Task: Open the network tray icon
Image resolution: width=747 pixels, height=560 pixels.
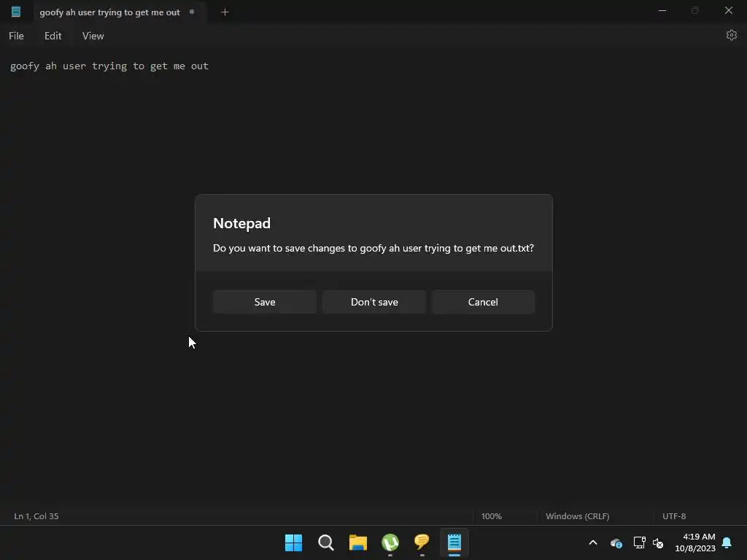Action: (639, 542)
